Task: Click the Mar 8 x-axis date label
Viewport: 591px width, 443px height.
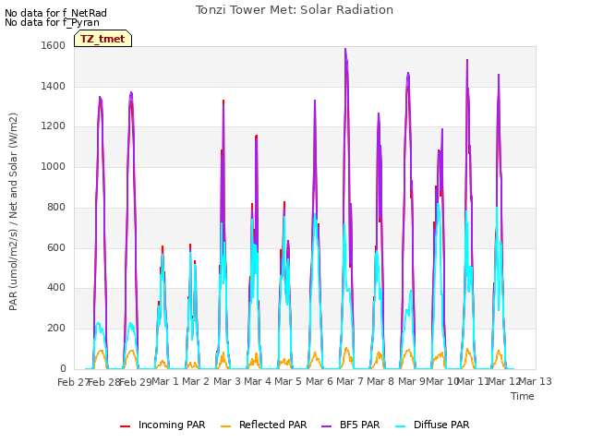Action: click(x=380, y=381)
